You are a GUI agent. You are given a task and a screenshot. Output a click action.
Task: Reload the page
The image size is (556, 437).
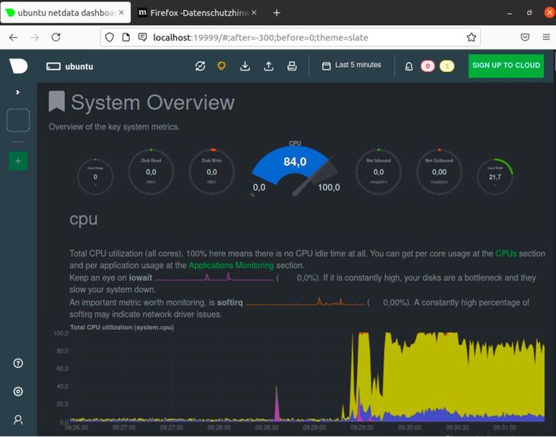tap(56, 37)
